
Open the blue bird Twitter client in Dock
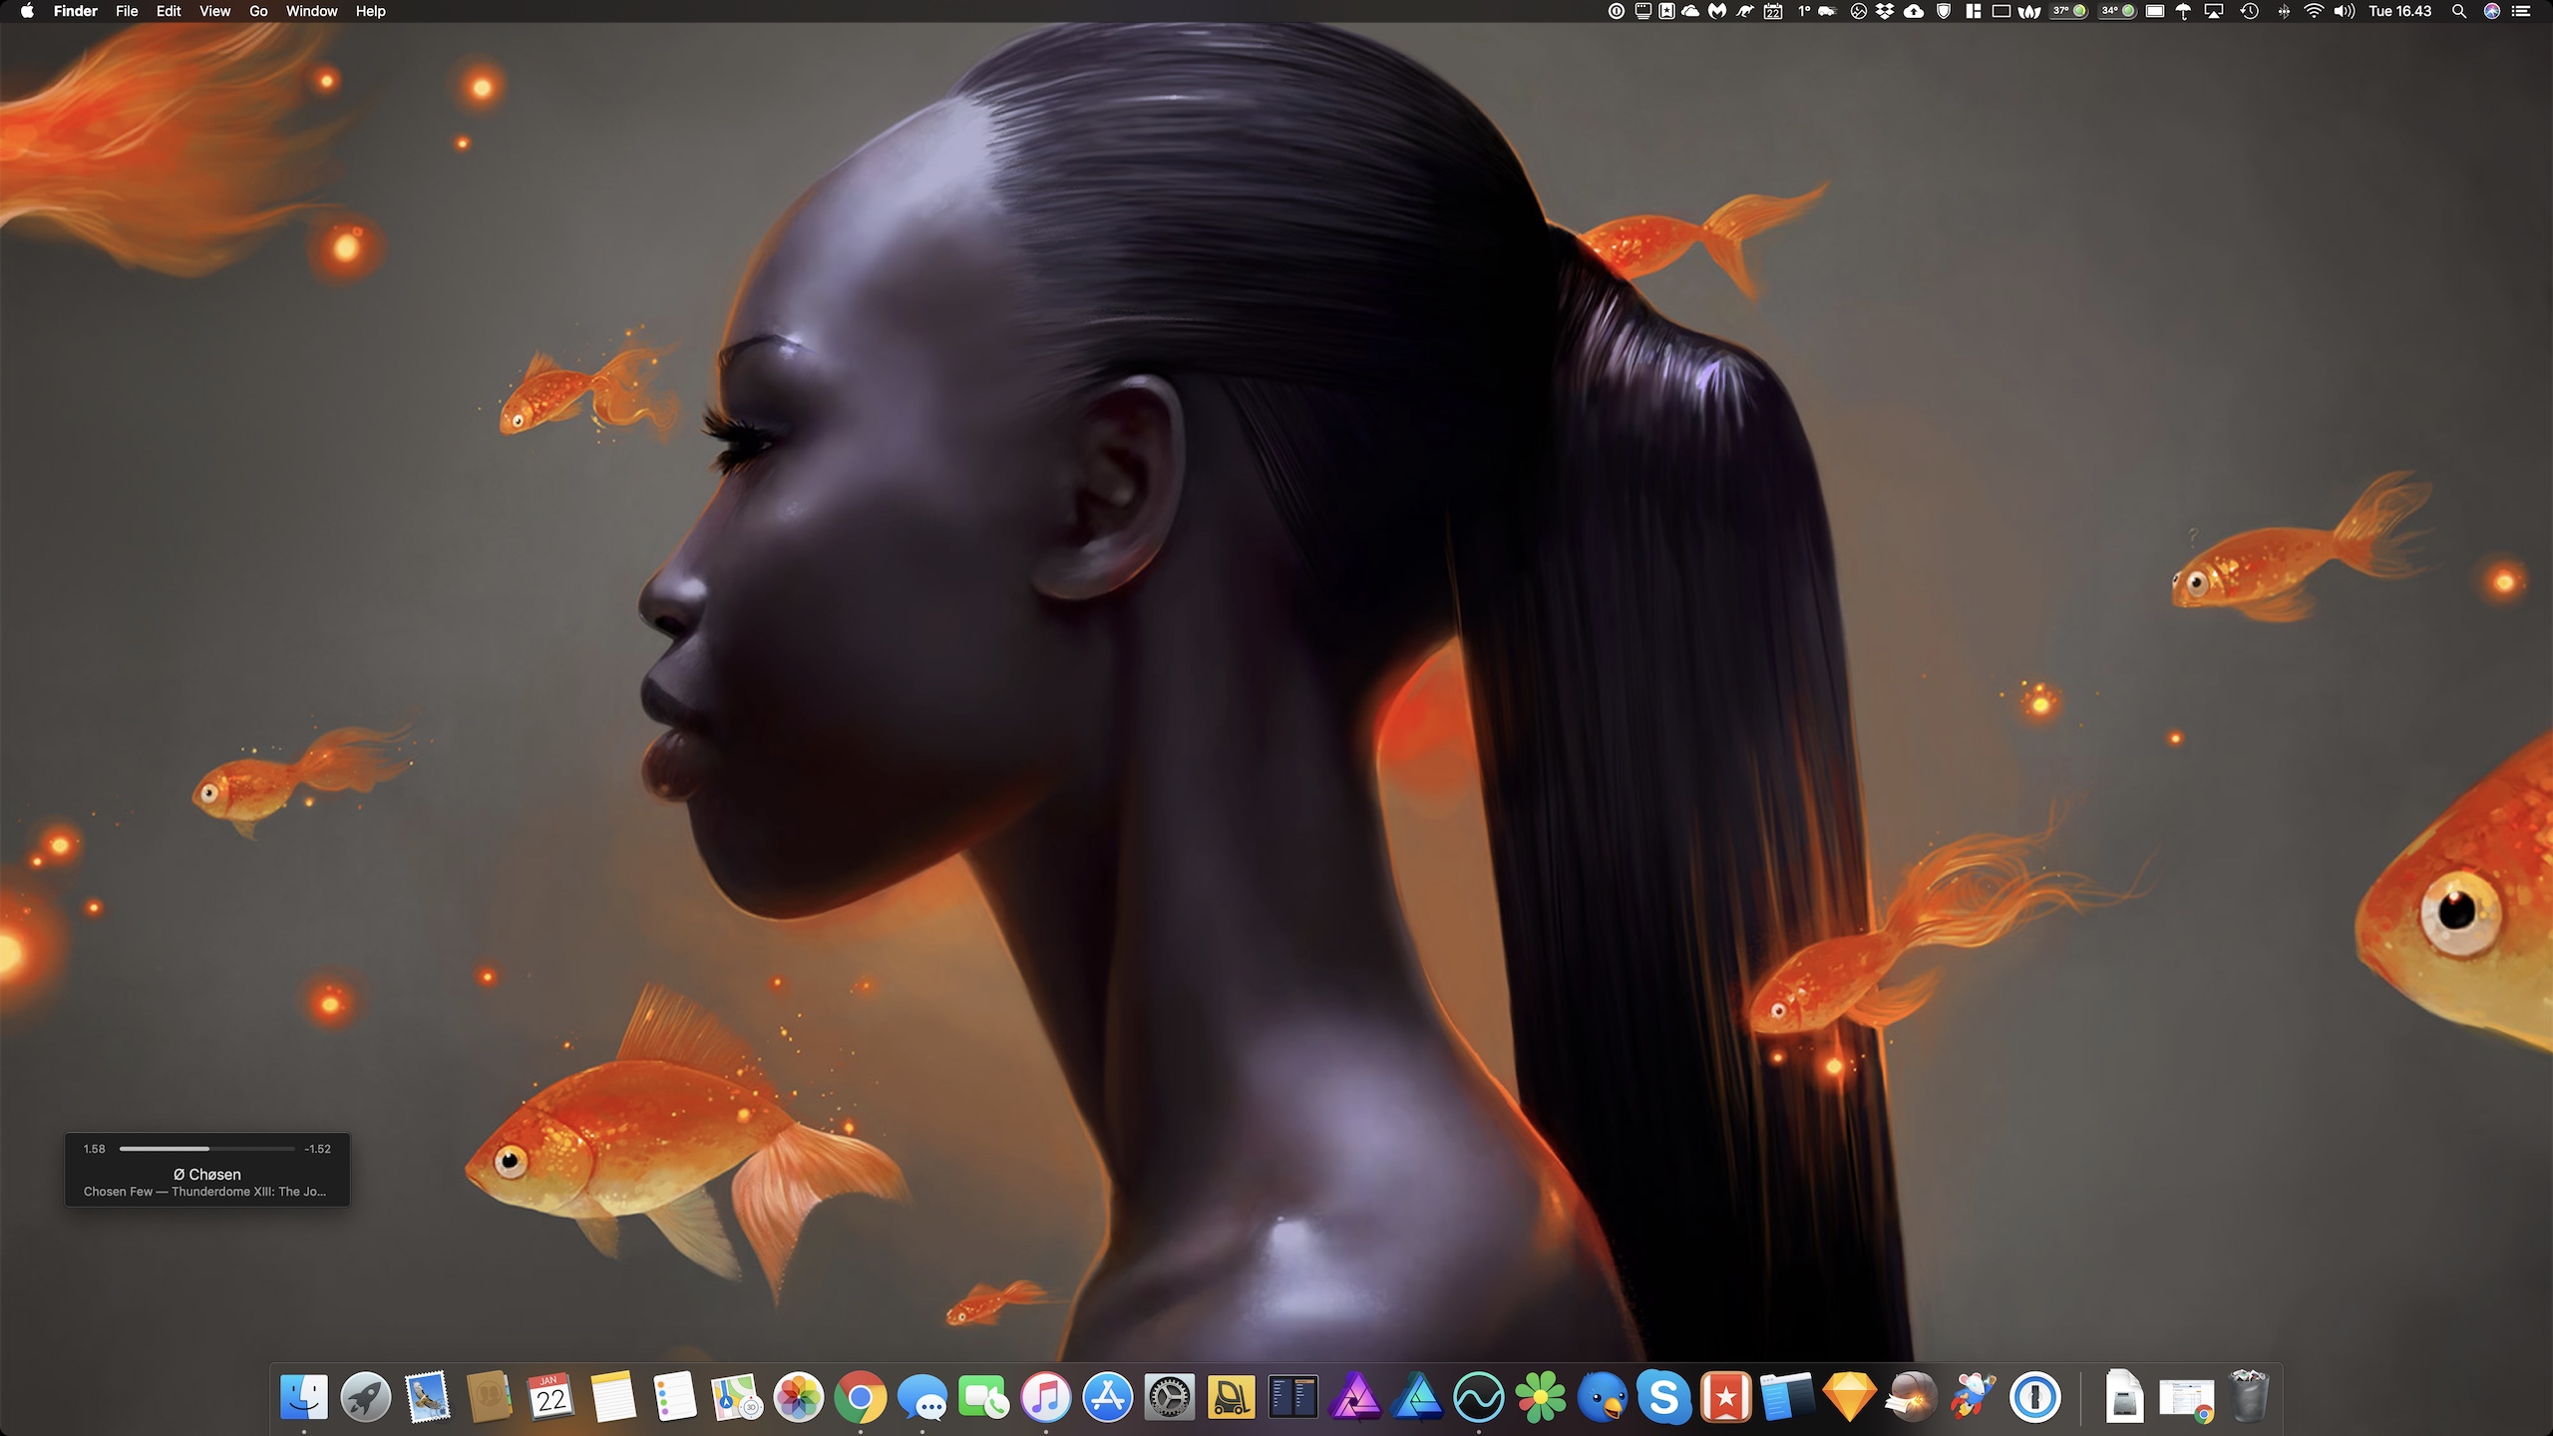point(1603,1397)
